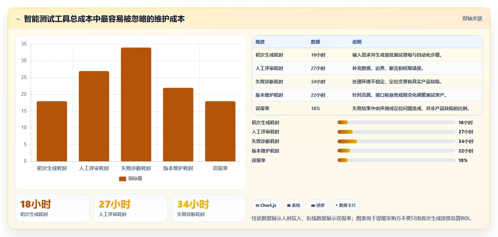Click the description 补充数据、边界、断言和权限场景。
498x237 pixels.
pyautogui.click(x=388, y=68)
